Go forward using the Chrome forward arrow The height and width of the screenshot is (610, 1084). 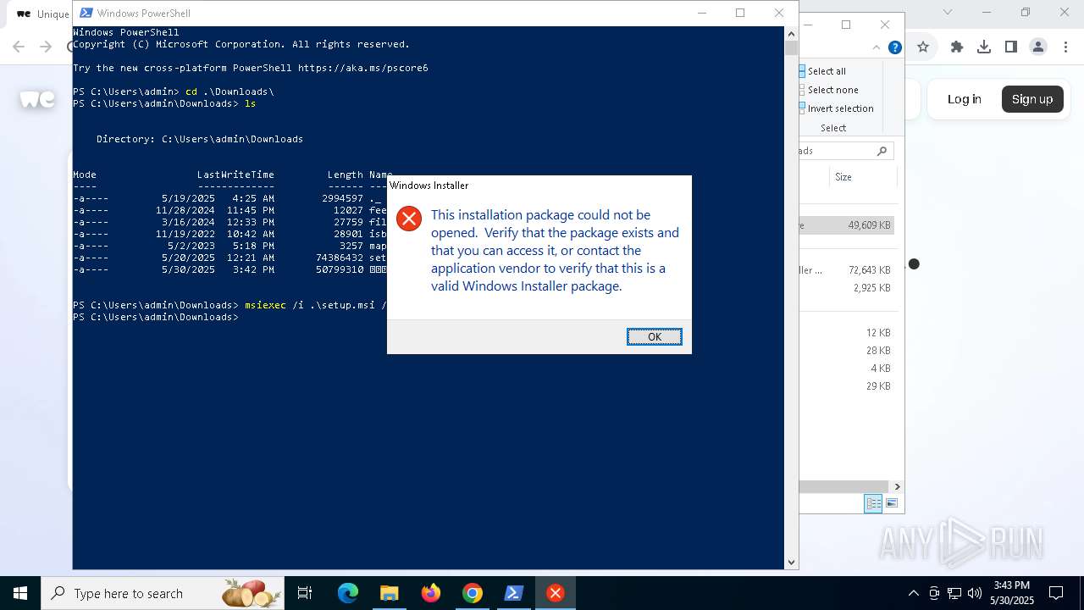[46, 47]
